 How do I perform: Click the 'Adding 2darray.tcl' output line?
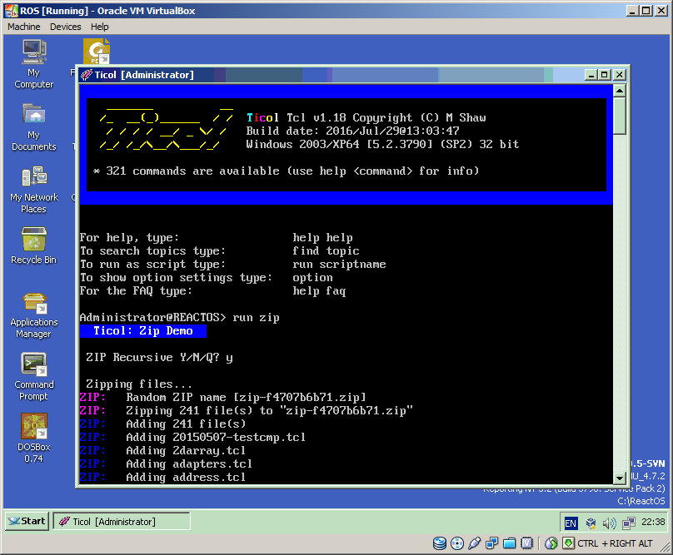tap(163, 450)
